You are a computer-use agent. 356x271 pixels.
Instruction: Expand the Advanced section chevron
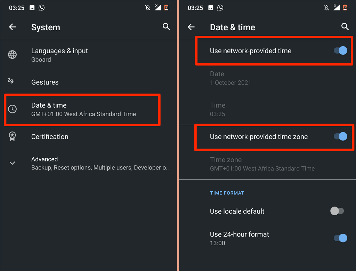(13, 163)
